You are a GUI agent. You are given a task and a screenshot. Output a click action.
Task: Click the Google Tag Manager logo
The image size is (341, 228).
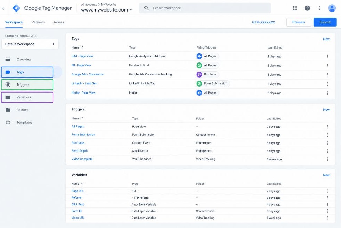[16, 8]
